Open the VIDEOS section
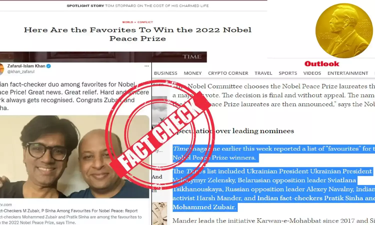Image resolution: width=375 pixels, height=225 pixels. click(312, 73)
